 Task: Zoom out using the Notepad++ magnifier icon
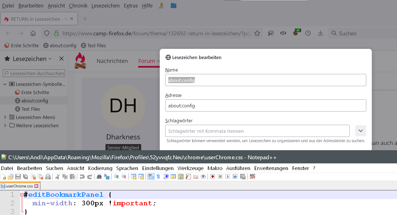pyautogui.click(x=124, y=177)
